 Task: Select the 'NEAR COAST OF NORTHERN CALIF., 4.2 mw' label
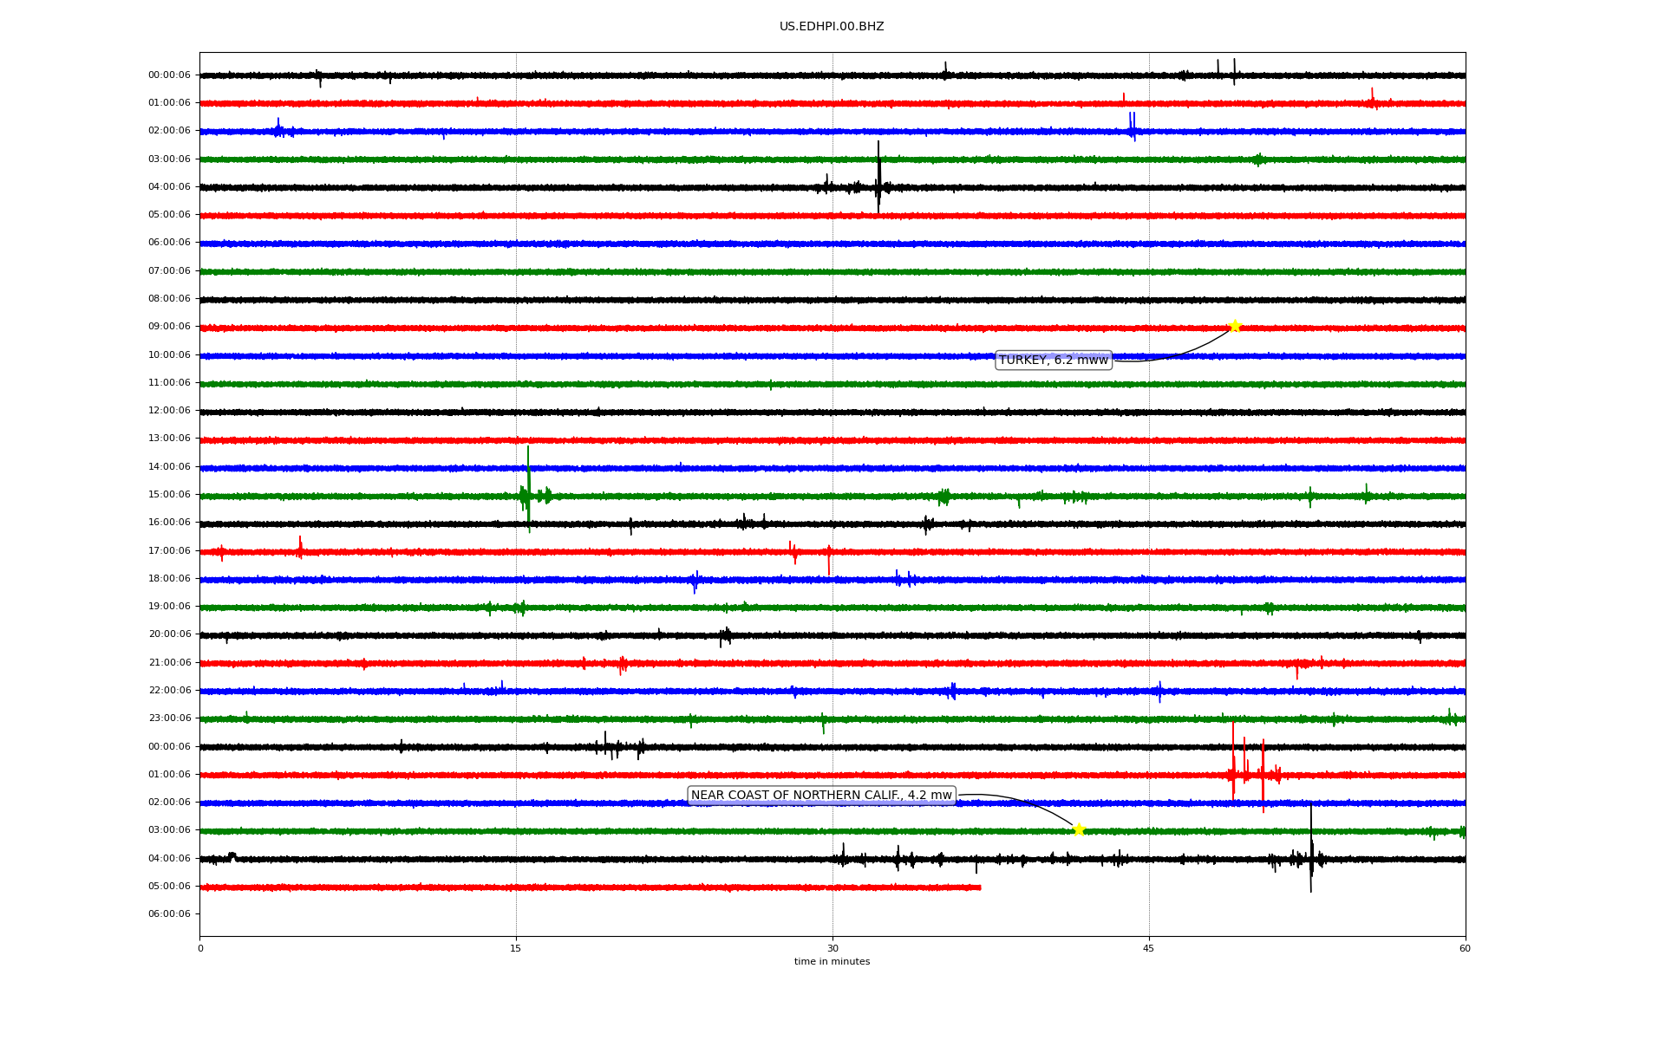(821, 795)
